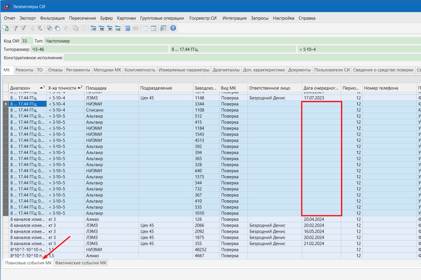
Task: Switch to the Документы tab
Action: click(x=299, y=70)
